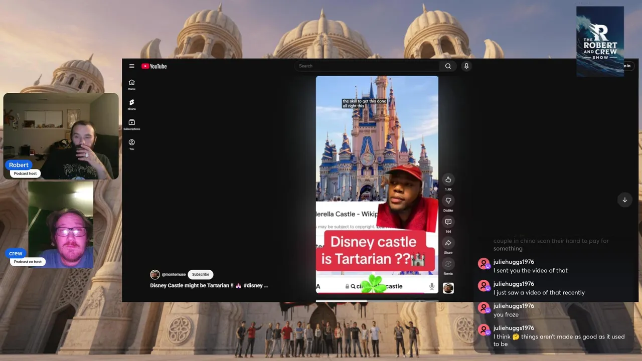Click chat message about things not made as good
The height and width of the screenshot is (361, 642).
[559, 340]
